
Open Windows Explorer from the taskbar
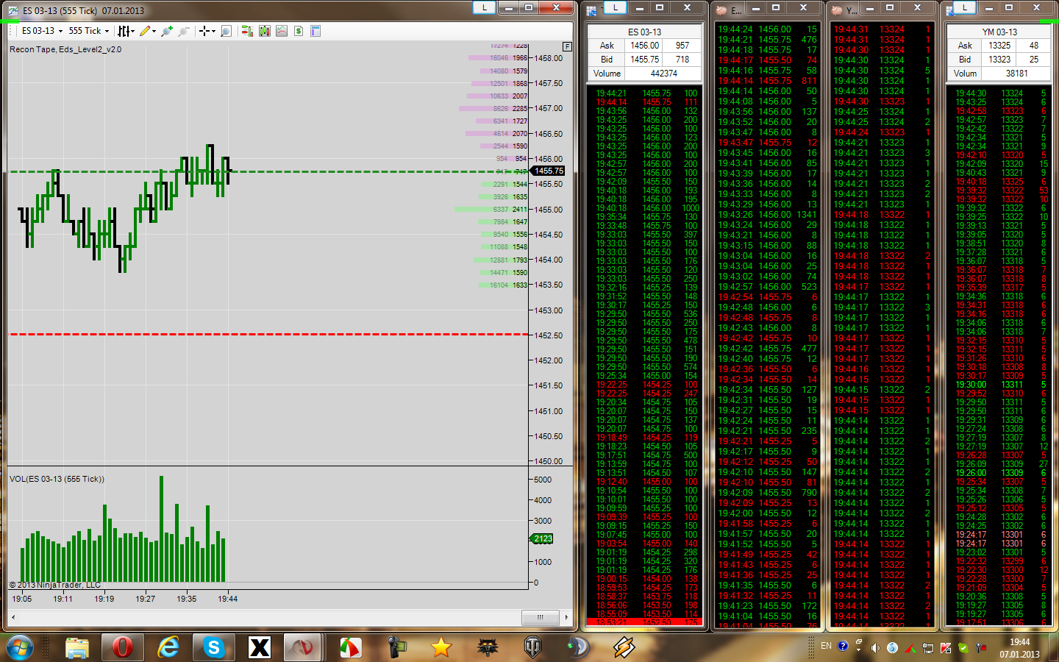pyautogui.click(x=77, y=647)
